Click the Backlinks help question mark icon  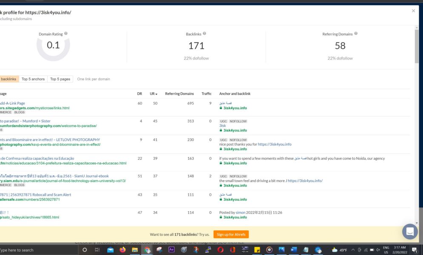205,34
